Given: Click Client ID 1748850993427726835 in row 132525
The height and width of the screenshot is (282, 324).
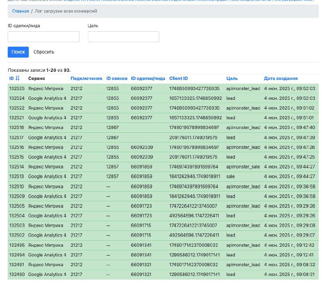Looking at the screenshot, I should pyautogui.click(x=194, y=88).
